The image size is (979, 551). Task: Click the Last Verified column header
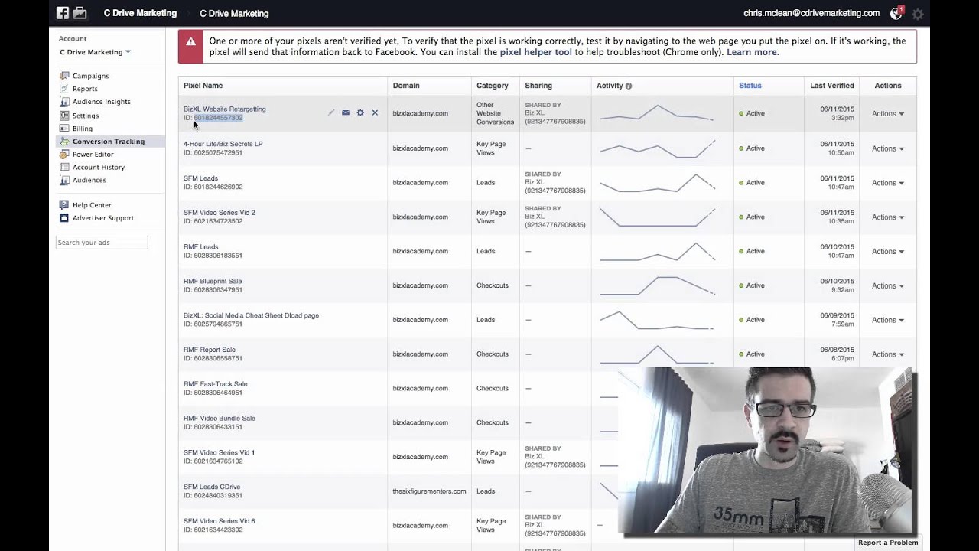click(x=832, y=86)
